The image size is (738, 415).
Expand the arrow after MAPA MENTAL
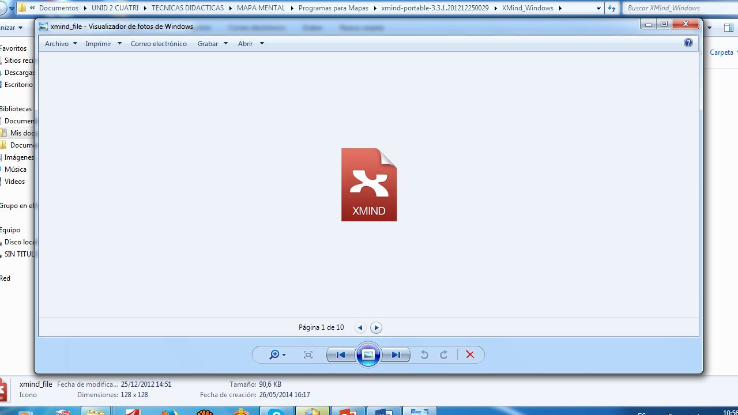tap(292, 8)
